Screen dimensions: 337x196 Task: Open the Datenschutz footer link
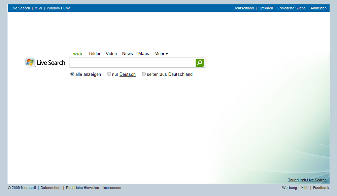pos(51,188)
